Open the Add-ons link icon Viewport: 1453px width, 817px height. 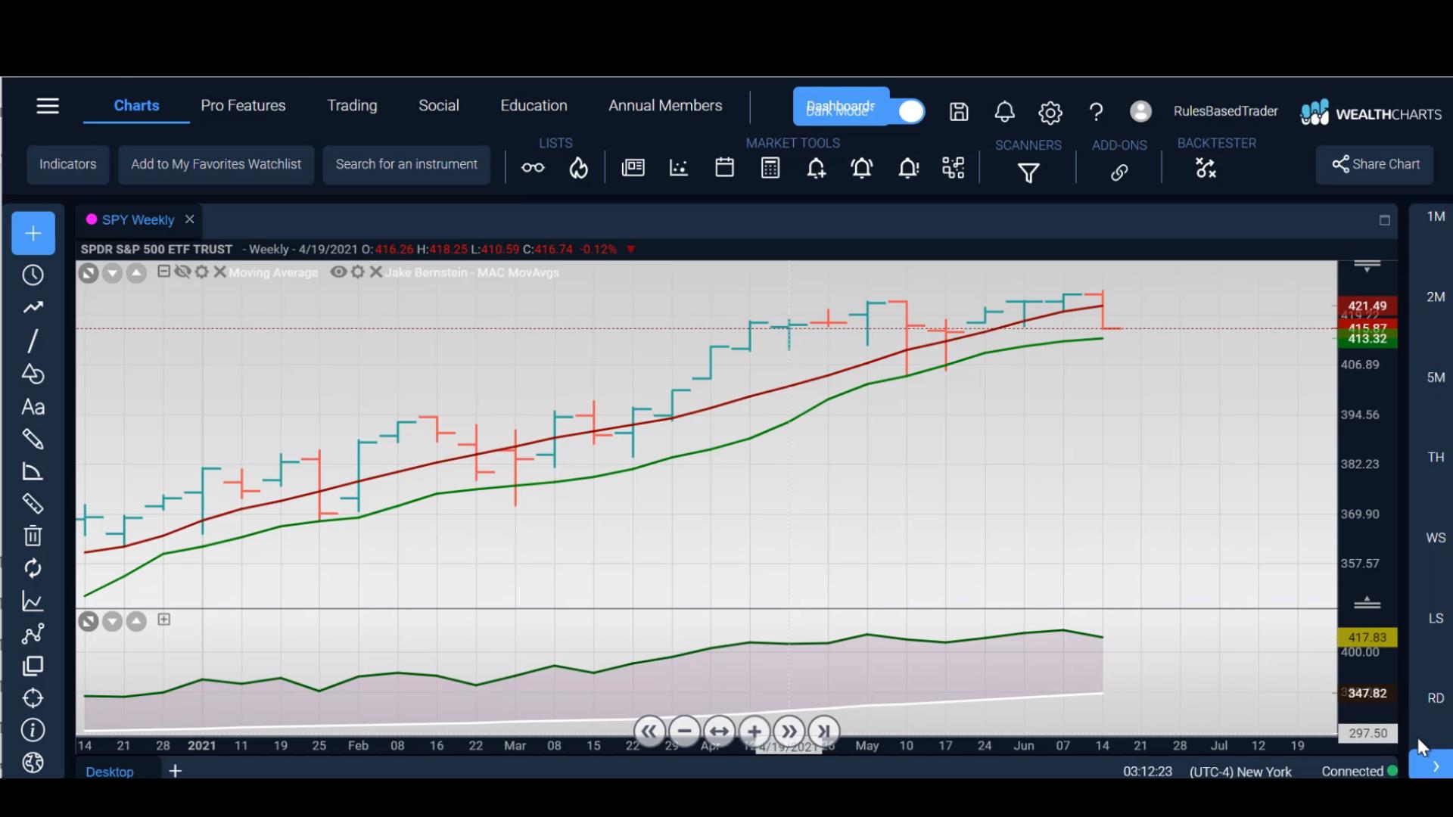coord(1119,172)
